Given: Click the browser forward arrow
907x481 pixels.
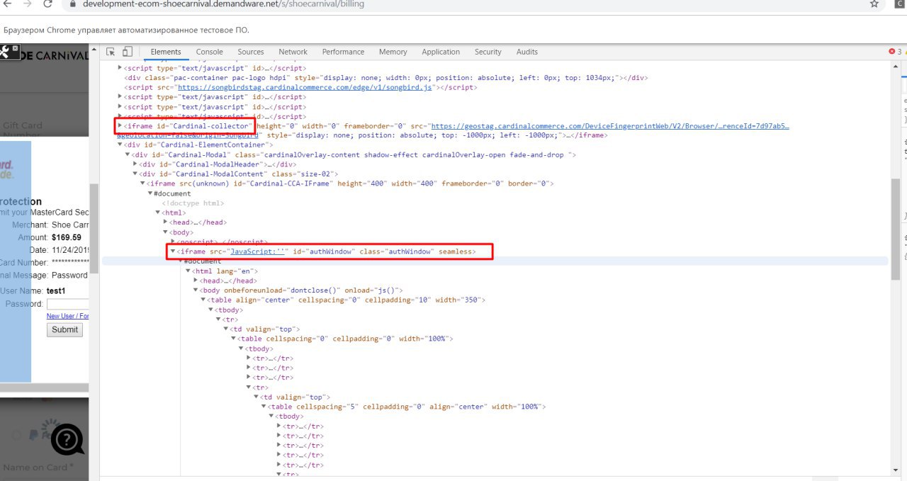Looking at the screenshot, I should coord(27,4).
